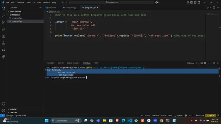Click the editor minimap preview
This screenshot has height=124, width=221.
pyautogui.click(x=212, y=14)
